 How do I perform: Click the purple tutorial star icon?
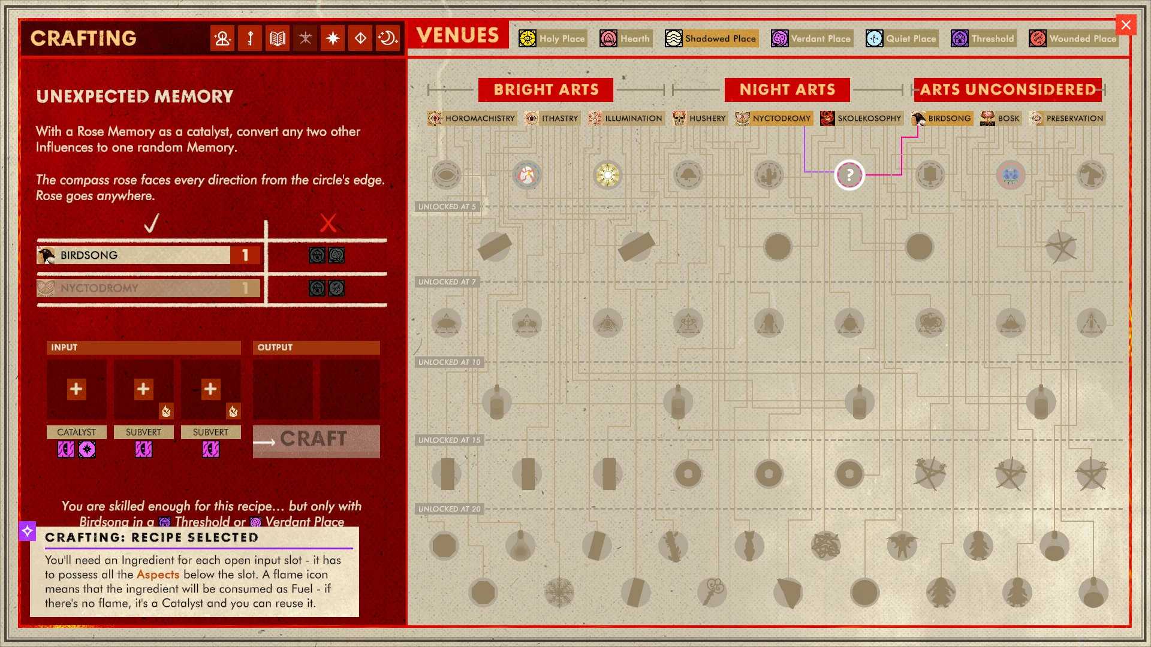[x=27, y=531]
